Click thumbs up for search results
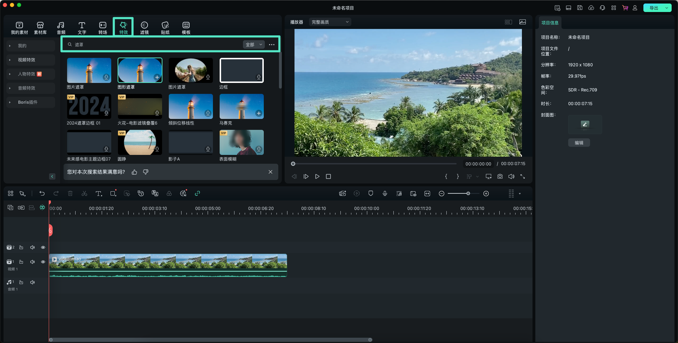Viewport: 678px width, 343px height. tap(134, 172)
